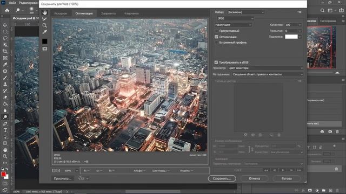346x194 pixels.
Task: Select the Paint Bucket tool
Action: point(5,104)
